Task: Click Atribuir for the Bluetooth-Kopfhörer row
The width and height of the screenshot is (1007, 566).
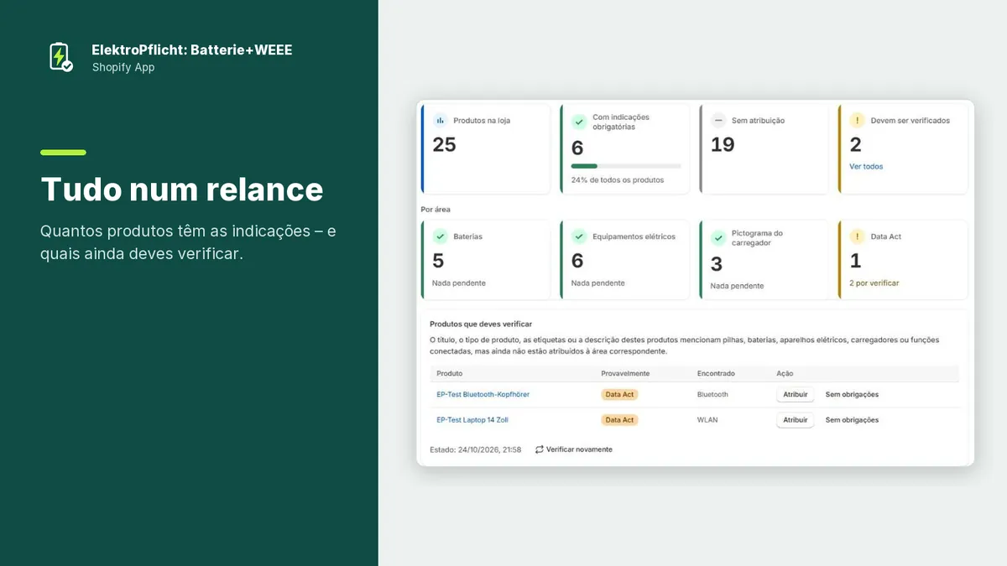Action: [795, 394]
